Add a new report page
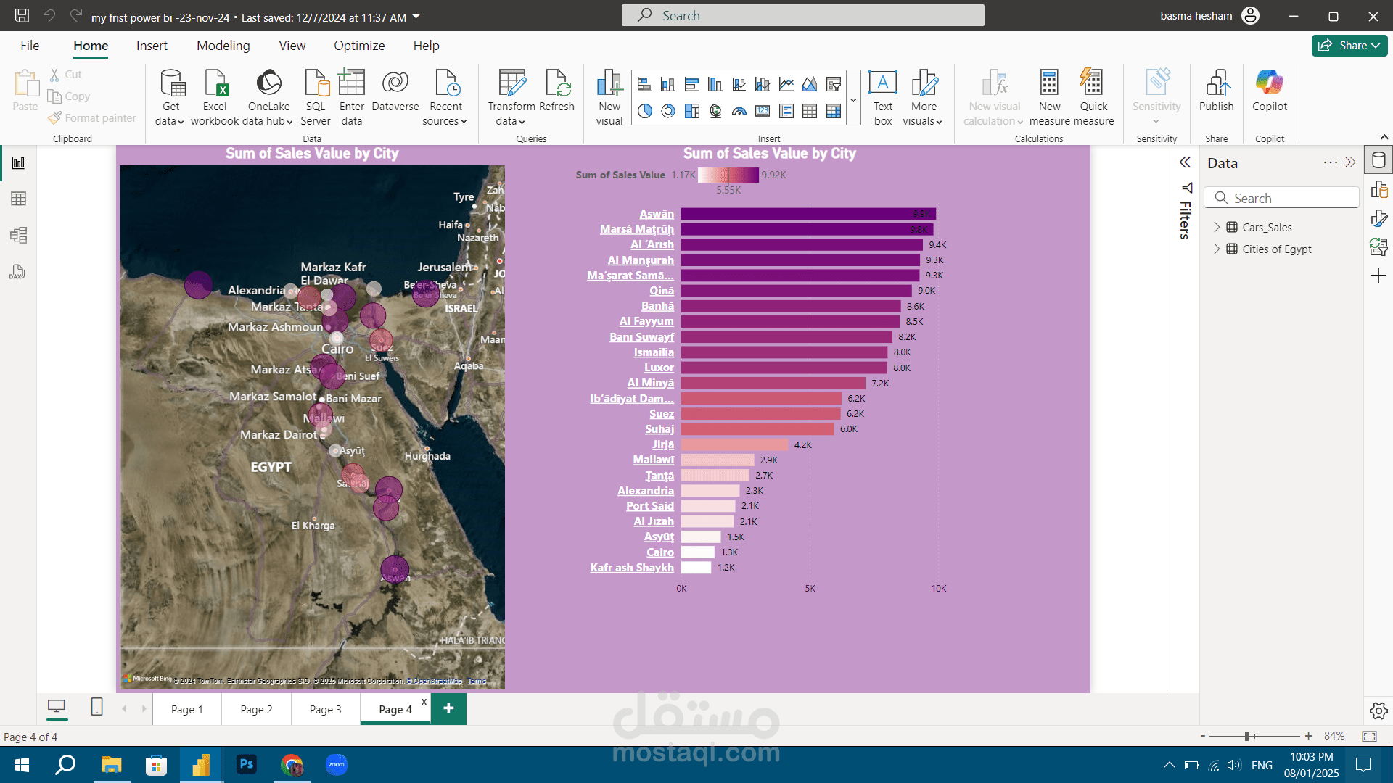The image size is (1393, 783). point(448,708)
